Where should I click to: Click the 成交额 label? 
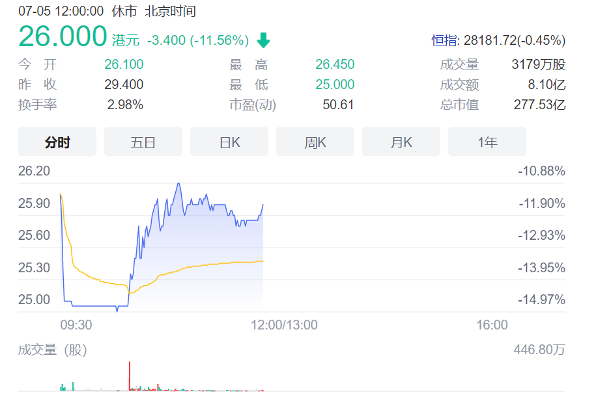point(460,84)
